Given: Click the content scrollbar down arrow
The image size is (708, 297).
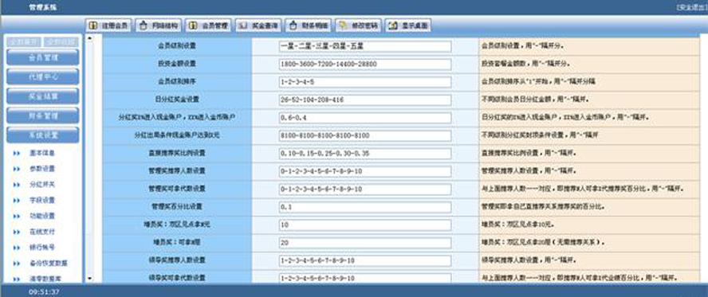Looking at the screenshot, I should 89,279.
